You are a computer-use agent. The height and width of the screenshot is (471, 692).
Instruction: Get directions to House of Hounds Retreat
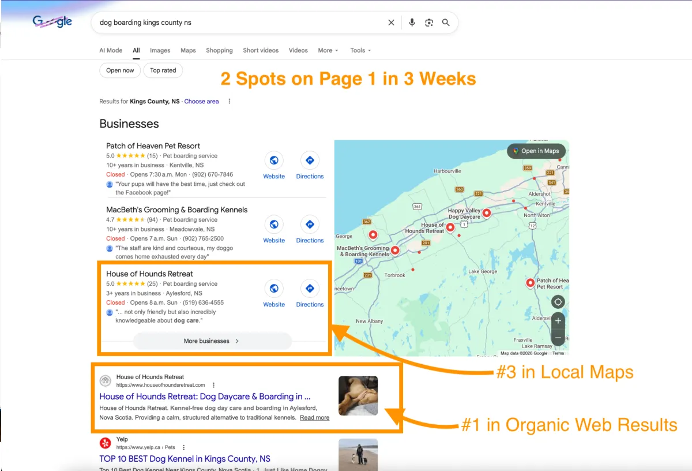click(x=310, y=288)
